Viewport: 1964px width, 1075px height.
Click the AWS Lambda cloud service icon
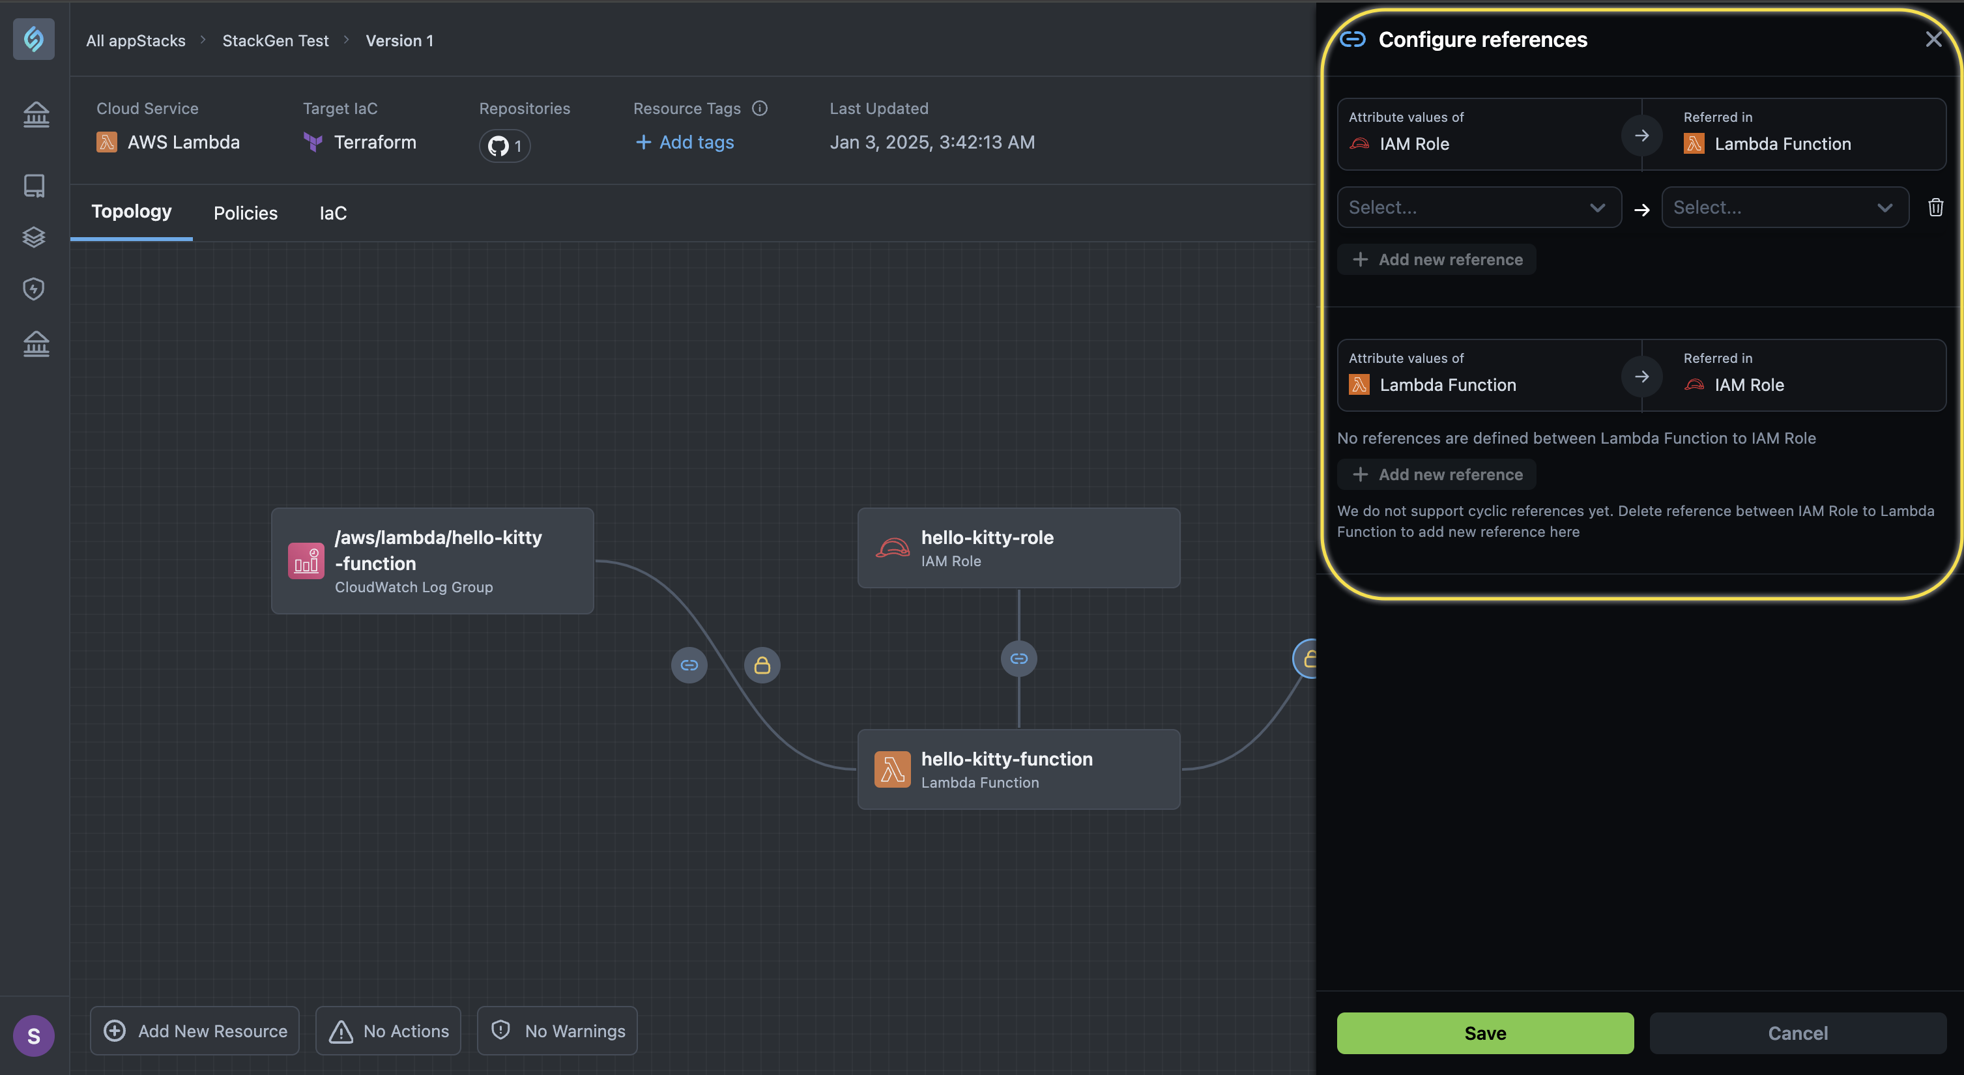pyautogui.click(x=107, y=142)
